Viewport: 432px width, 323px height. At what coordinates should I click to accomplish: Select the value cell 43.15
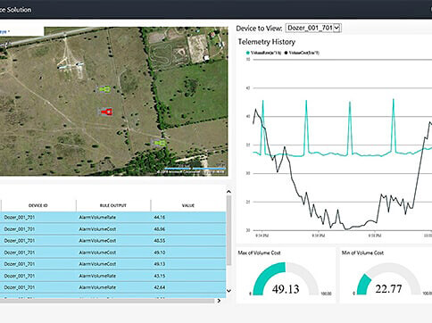(x=160, y=276)
